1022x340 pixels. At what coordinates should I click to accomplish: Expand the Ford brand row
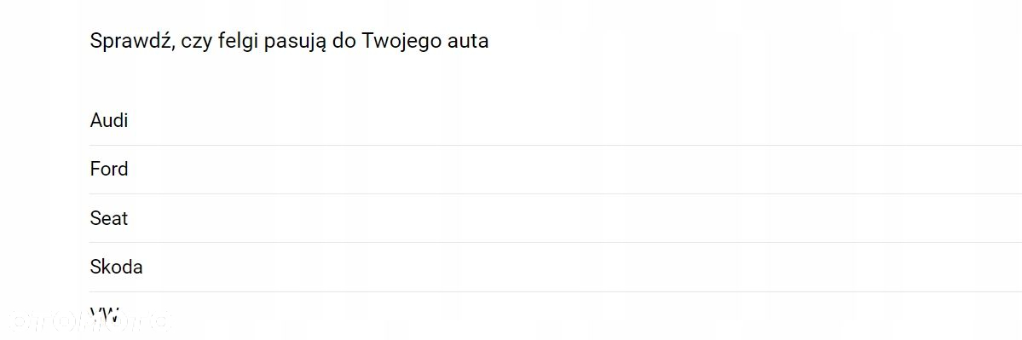[x=555, y=170]
